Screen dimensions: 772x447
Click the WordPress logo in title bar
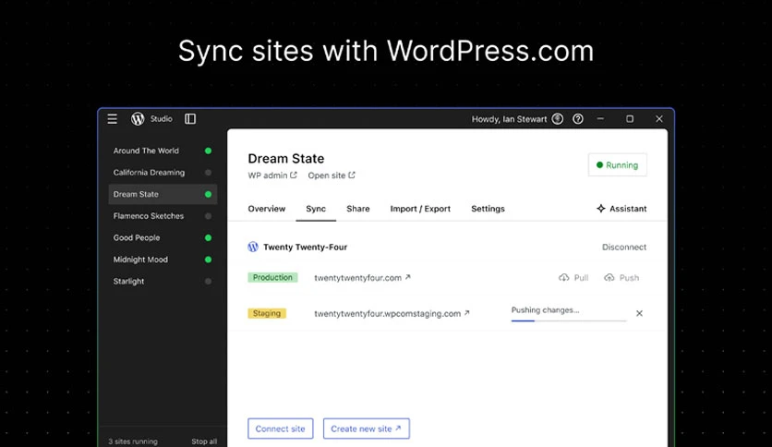pos(138,118)
